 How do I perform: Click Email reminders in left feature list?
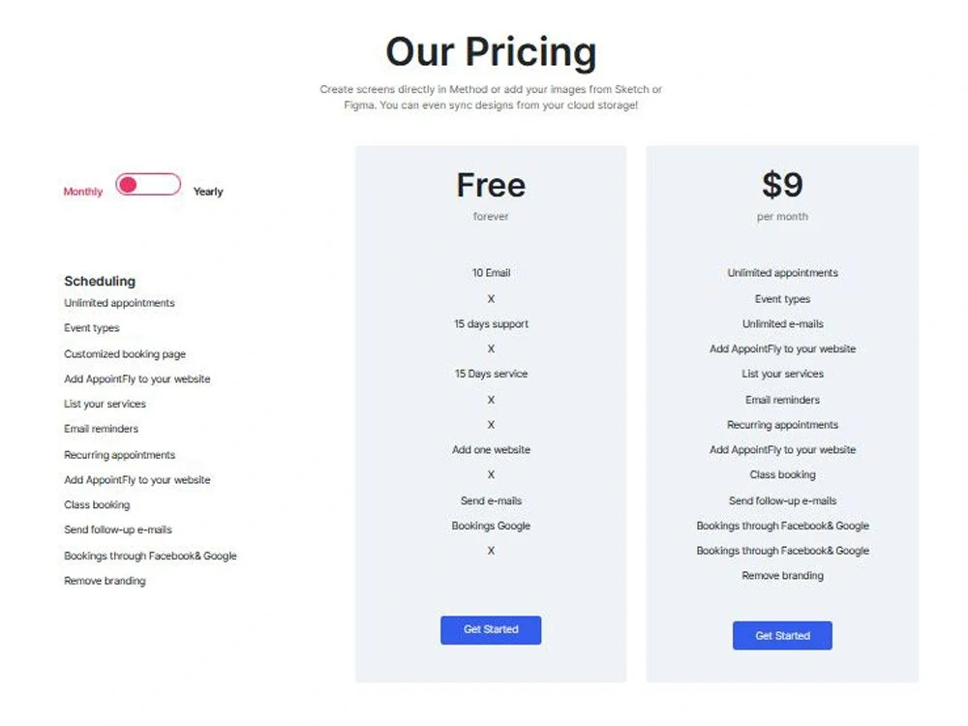(x=102, y=429)
